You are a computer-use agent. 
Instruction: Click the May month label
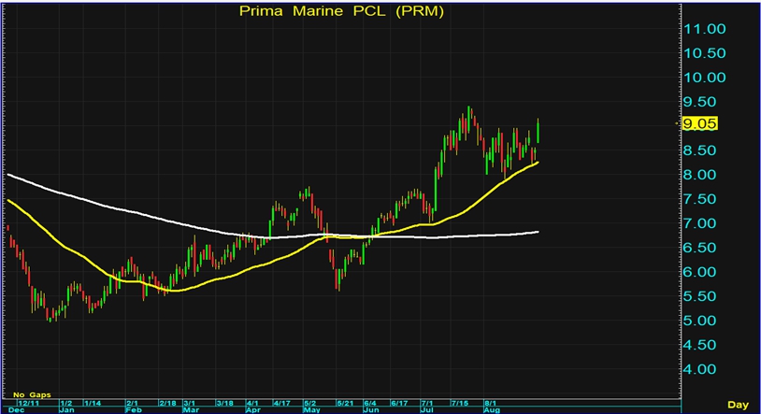tap(311, 410)
